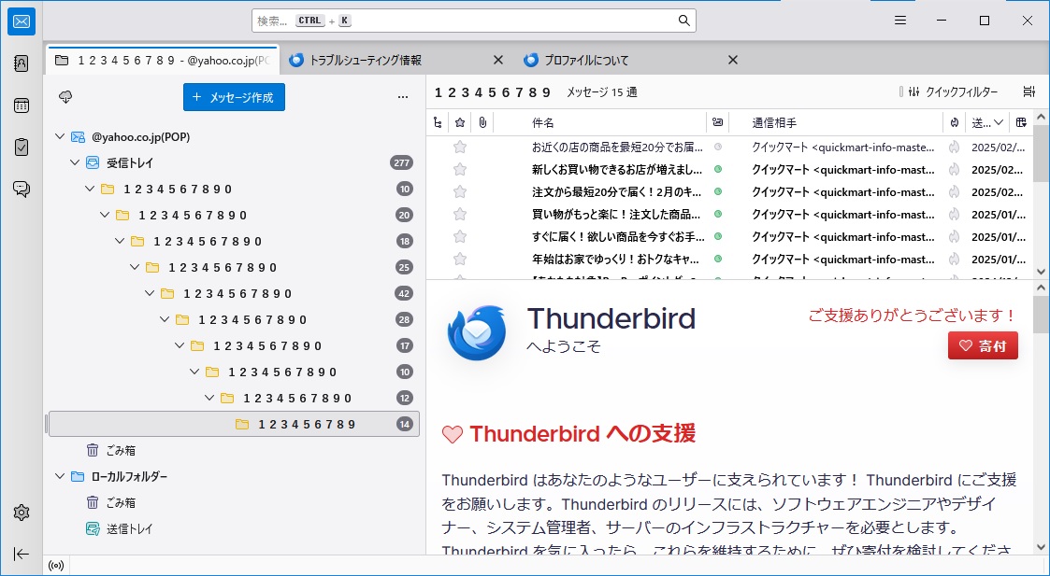Collapse the ローカルフォルダー tree node
Image resolution: width=1050 pixels, height=576 pixels.
61,477
